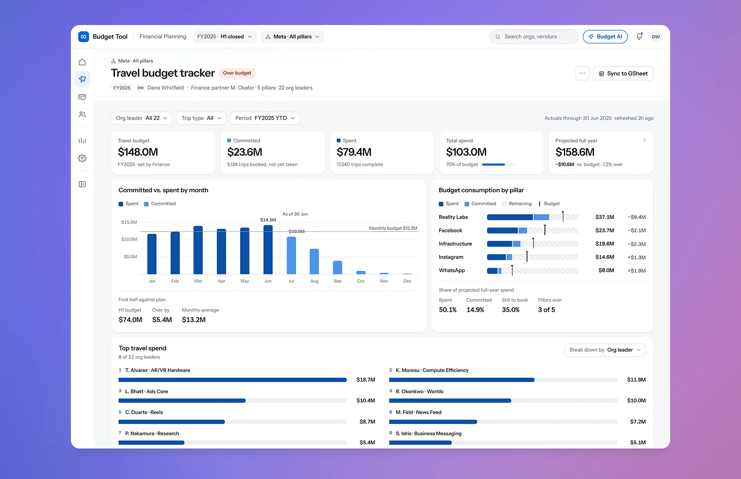Expand the Projected full year card chevron
Image resolution: width=741 pixels, height=479 pixels.
[x=644, y=140]
